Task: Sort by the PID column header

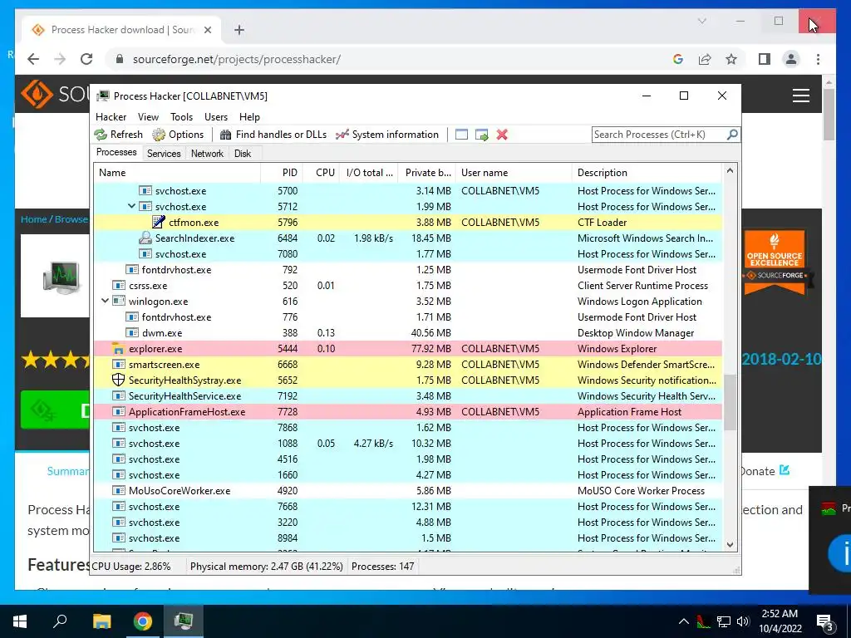Action: [x=282, y=173]
